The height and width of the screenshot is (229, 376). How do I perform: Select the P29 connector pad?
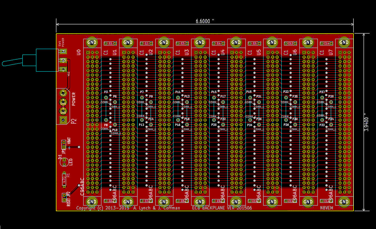point(331,102)
